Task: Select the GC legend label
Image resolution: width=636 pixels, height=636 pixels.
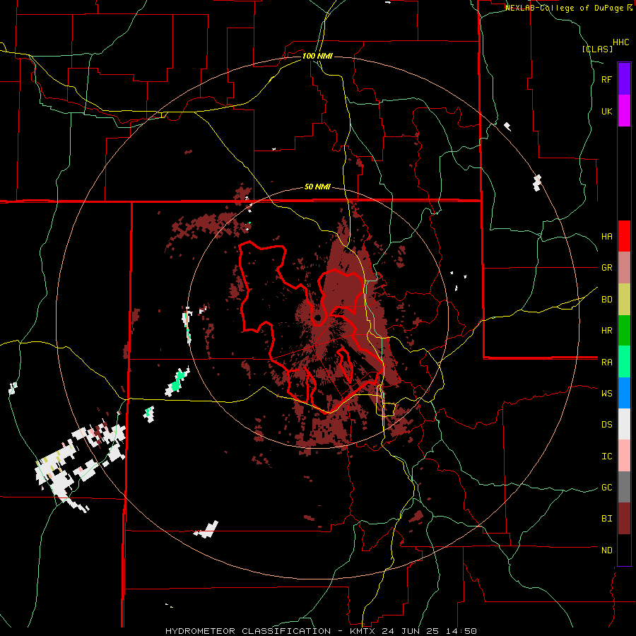Action: point(606,488)
